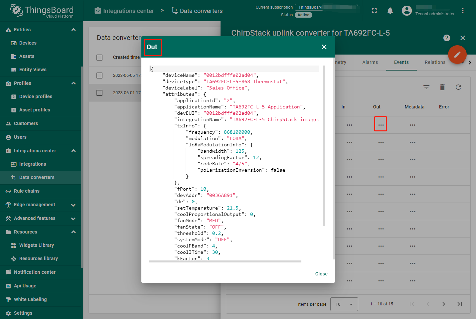Open the Items per page dropdown
Image resolution: width=476 pixels, height=319 pixels.
click(x=344, y=304)
